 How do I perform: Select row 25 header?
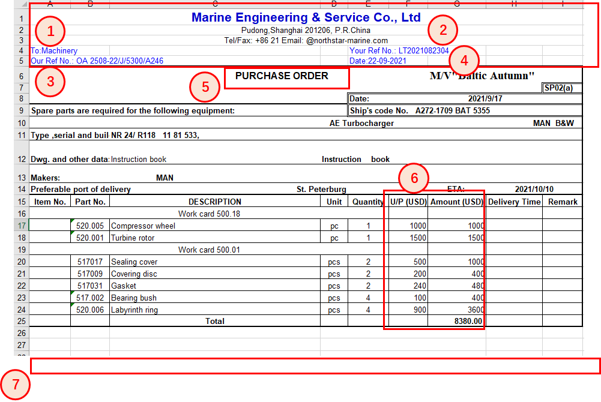(x=21, y=322)
